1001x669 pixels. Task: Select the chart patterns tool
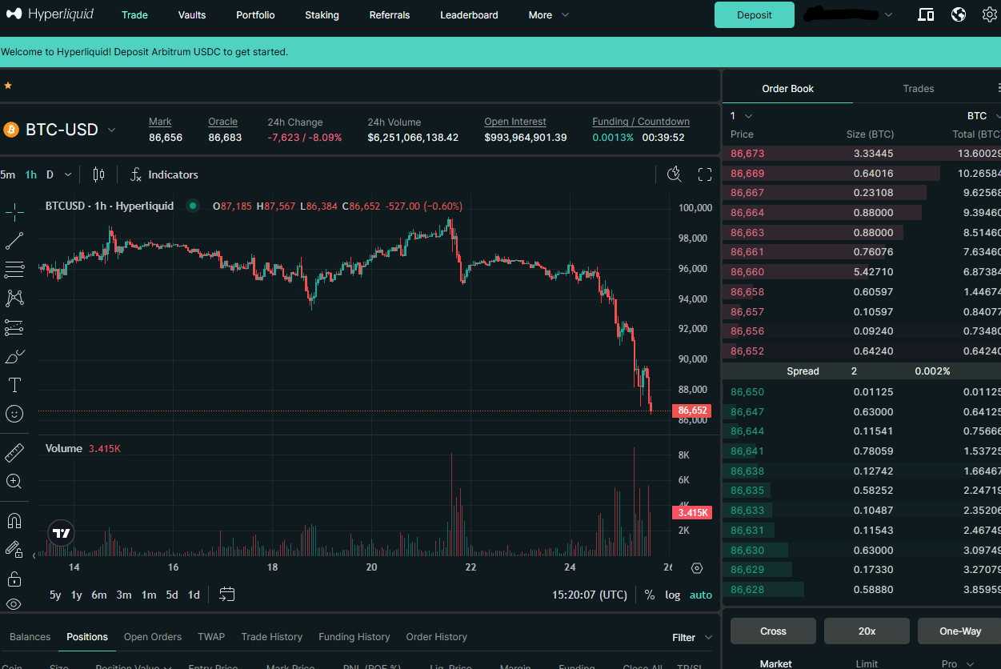[x=14, y=298]
